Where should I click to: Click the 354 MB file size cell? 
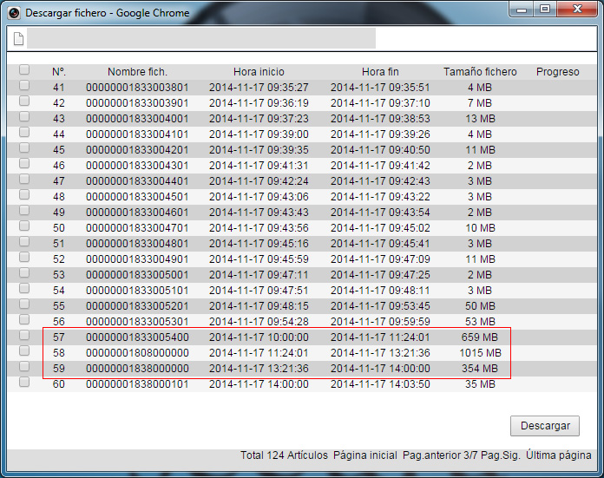(480, 369)
